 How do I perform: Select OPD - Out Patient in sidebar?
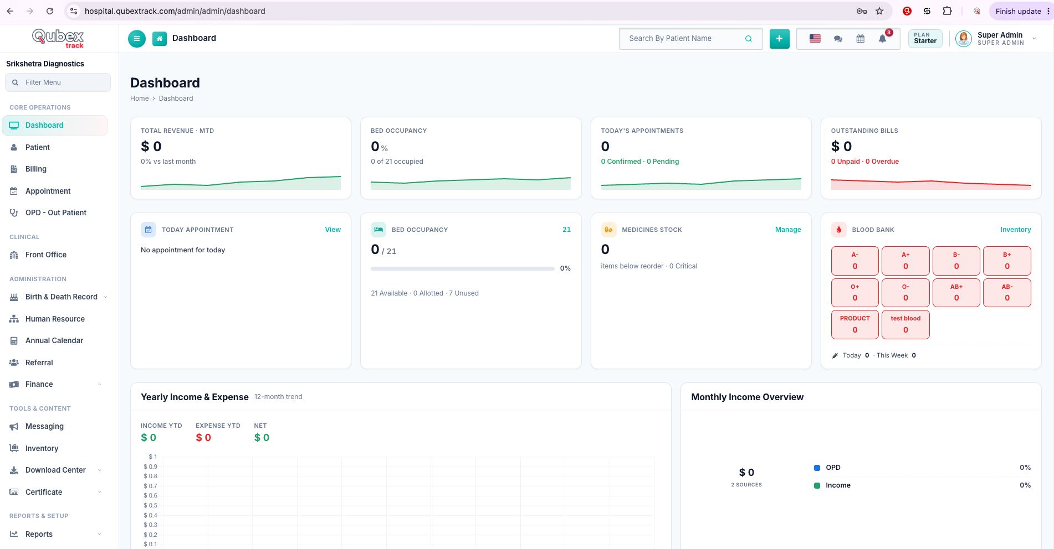(55, 213)
